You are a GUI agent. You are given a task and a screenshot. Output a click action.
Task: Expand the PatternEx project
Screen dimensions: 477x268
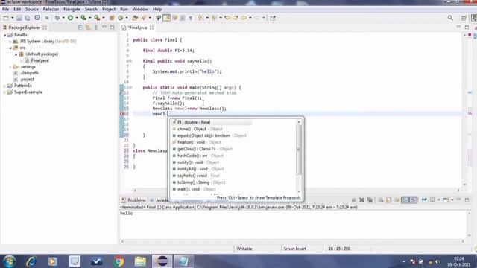pos(4,86)
